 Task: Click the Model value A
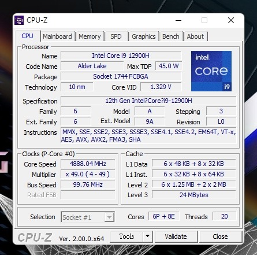click(x=150, y=111)
